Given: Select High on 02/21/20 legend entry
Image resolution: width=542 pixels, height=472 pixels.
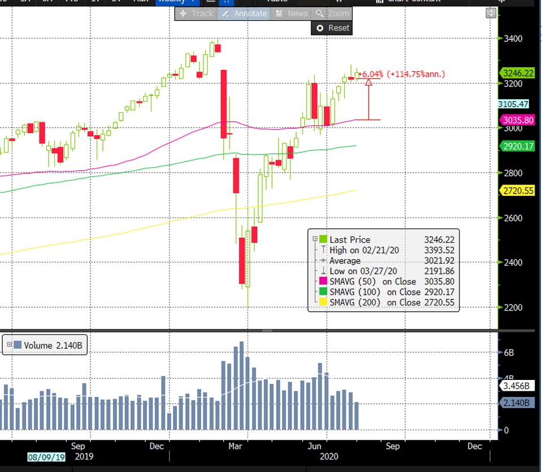Looking at the screenshot, I should click(x=364, y=250).
